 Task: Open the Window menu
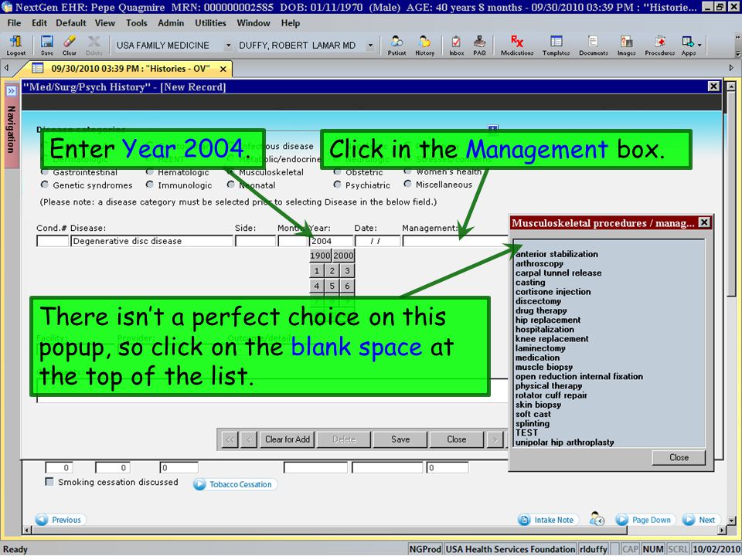(254, 22)
